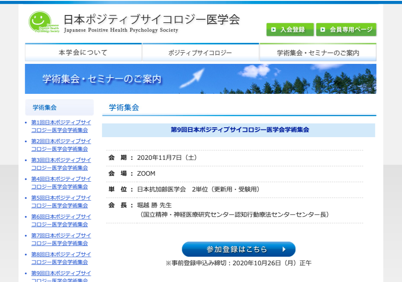Open 第5回日本ポジティブサイコロジー医学会学術集会 link

(x=61, y=202)
